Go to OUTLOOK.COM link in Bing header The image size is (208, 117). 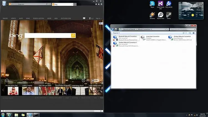click(66, 18)
